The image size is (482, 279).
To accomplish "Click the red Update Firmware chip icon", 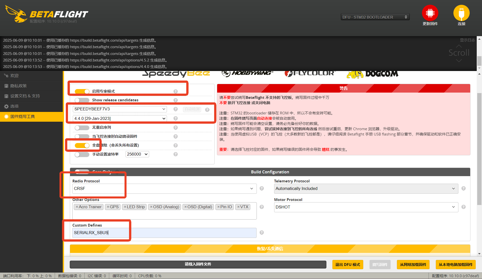I will pos(430,13).
